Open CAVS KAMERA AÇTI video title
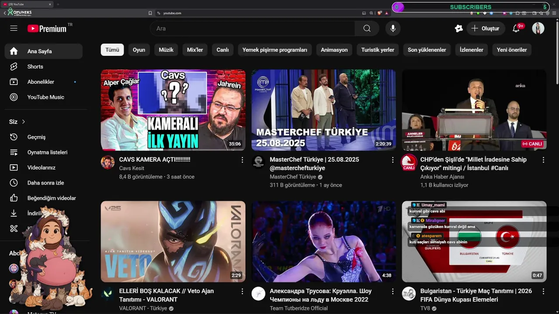Viewport: 559px width, 314px height. point(155,160)
